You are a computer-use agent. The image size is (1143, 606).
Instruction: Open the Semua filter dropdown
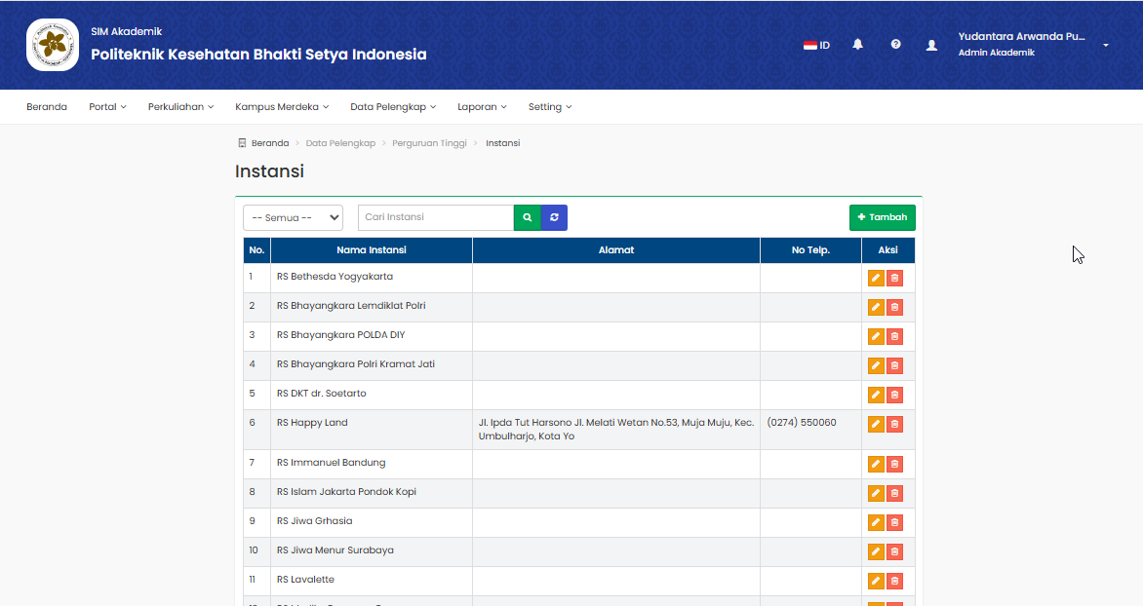pyautogui.click(x=293, y=218)
